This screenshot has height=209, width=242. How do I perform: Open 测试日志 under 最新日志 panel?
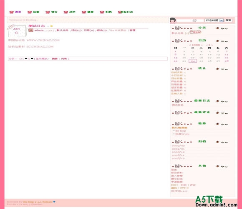coord(177,105)
